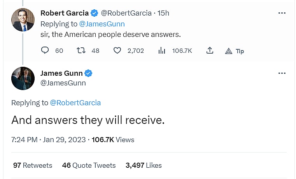
Task: Click the reply icon on Robert Garcia's tweet
Action: [45, 50]
